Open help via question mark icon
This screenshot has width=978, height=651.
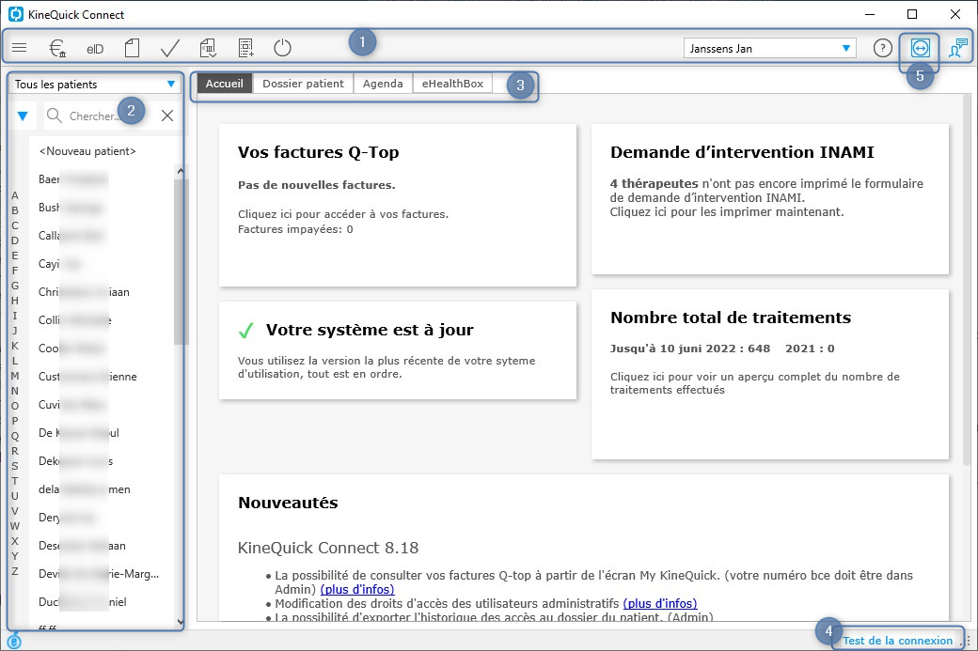click(883, 48)
